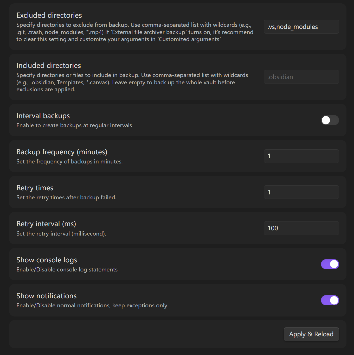
Task: Click the "Show console logs" heading
Action: [x=47, y=260]
